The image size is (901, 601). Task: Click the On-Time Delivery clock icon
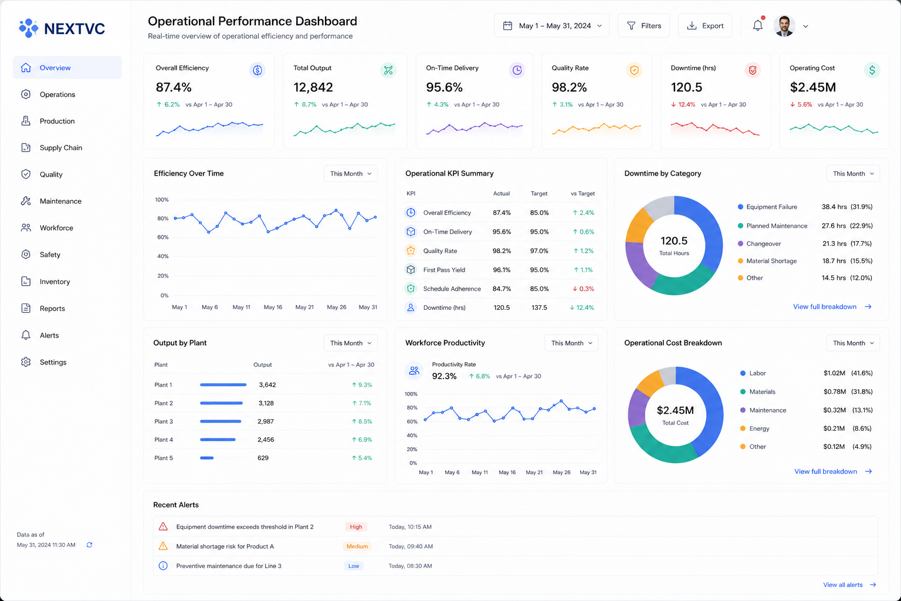(x=517, y=70)
